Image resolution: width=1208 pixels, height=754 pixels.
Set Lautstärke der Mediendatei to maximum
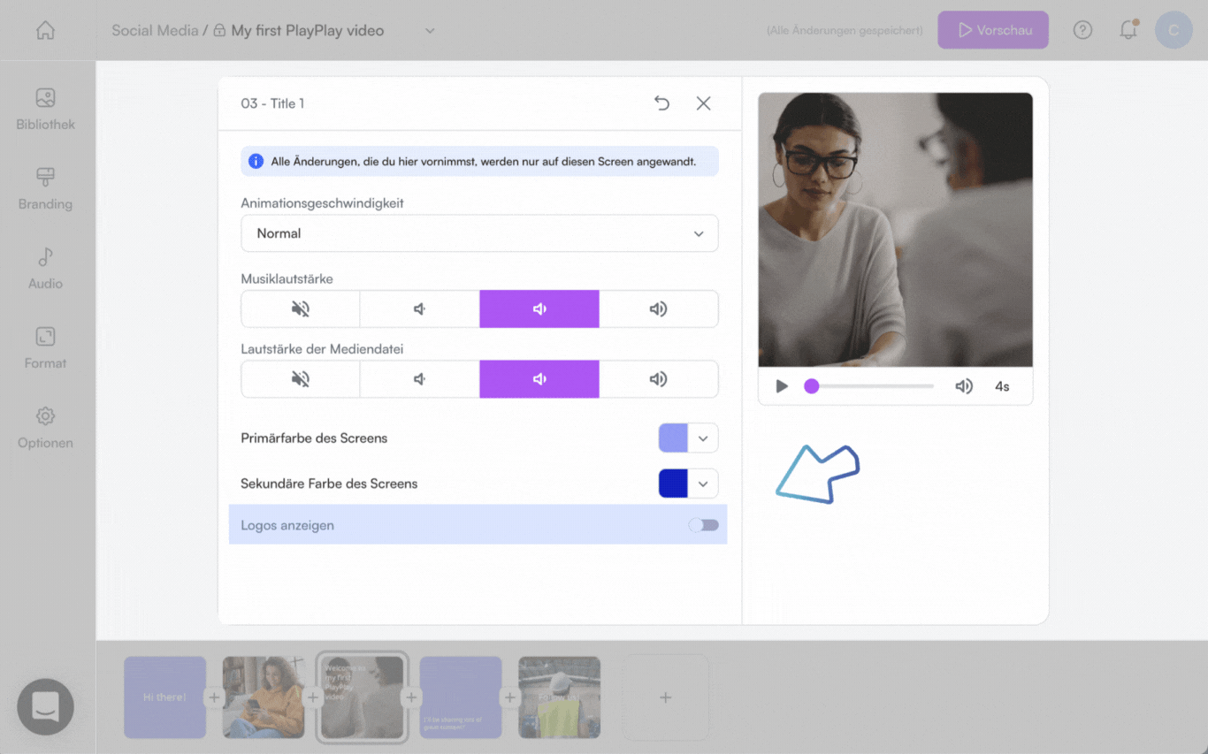point(658,379)
